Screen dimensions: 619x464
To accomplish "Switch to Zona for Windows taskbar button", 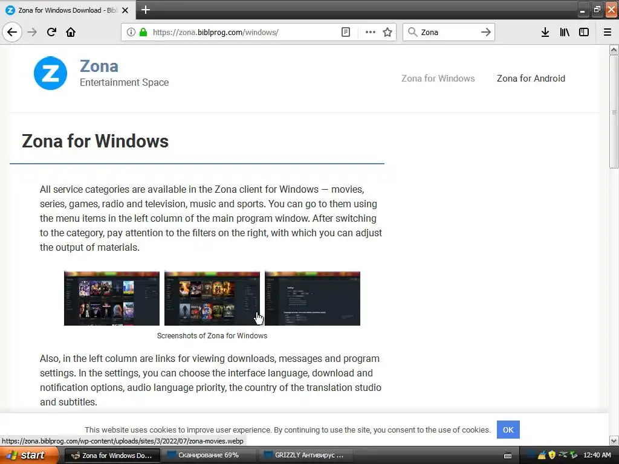I will click(x=112, y=456).
